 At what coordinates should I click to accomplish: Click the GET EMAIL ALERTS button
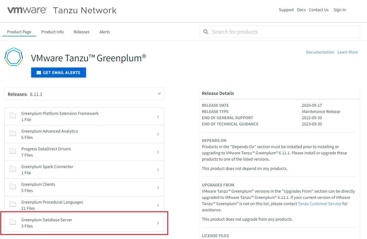[x=59, y=73]
